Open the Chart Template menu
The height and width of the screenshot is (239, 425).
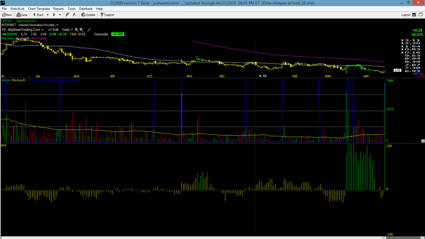39,9
